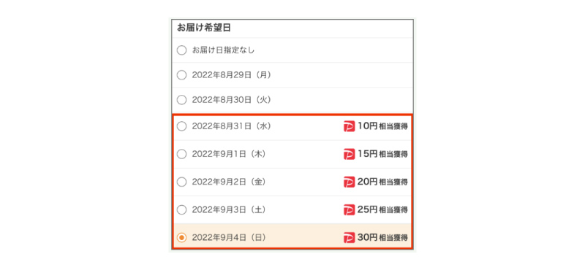Choose the 2022年9月2日(金) radio button
The image size is (585, 270).
[x=181, y=182]
